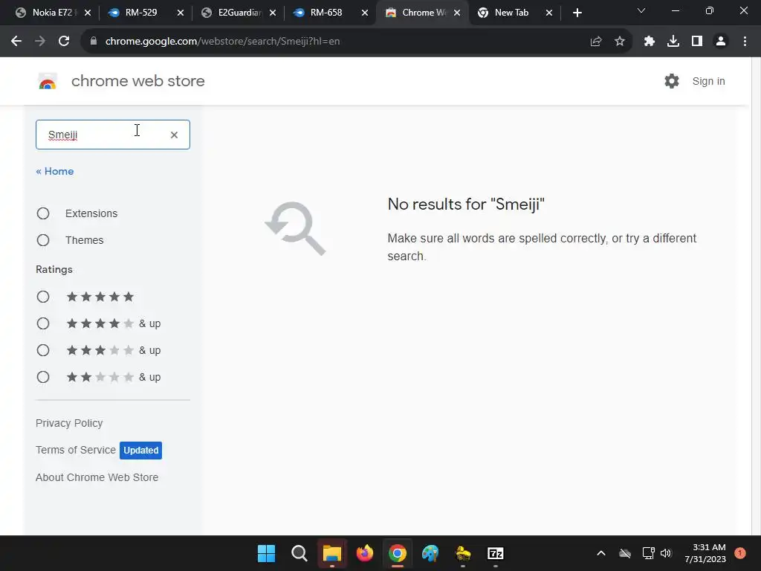Open the 7-Zip taskbar icon
This screenshot has height=571, width=761.
[x=496, y=553]
